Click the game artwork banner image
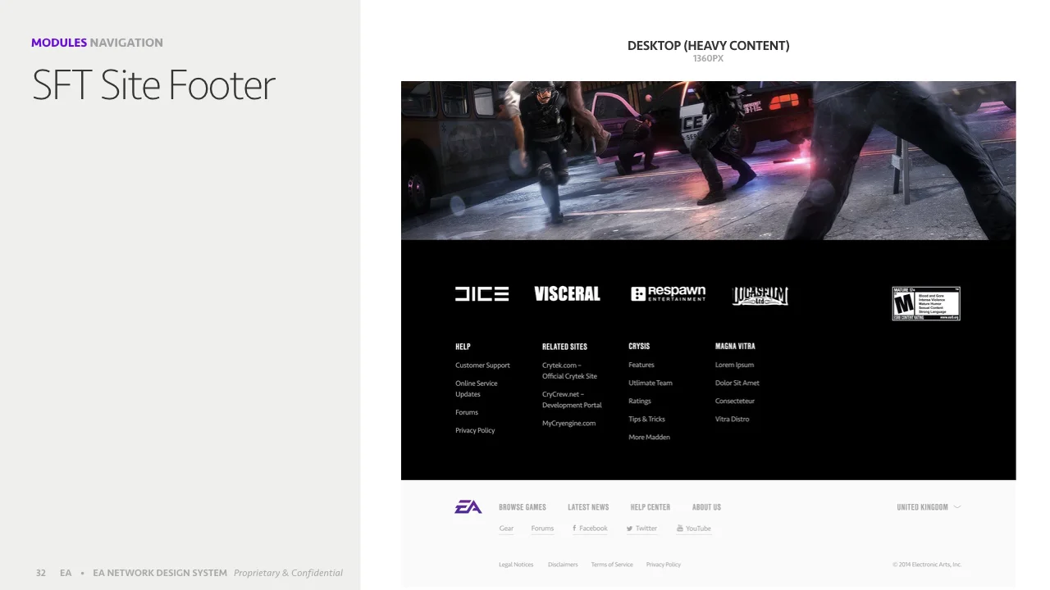Image resolution: width=1050 pixels, height=590 pixels. pyautogui.click(x=709, y=161)
